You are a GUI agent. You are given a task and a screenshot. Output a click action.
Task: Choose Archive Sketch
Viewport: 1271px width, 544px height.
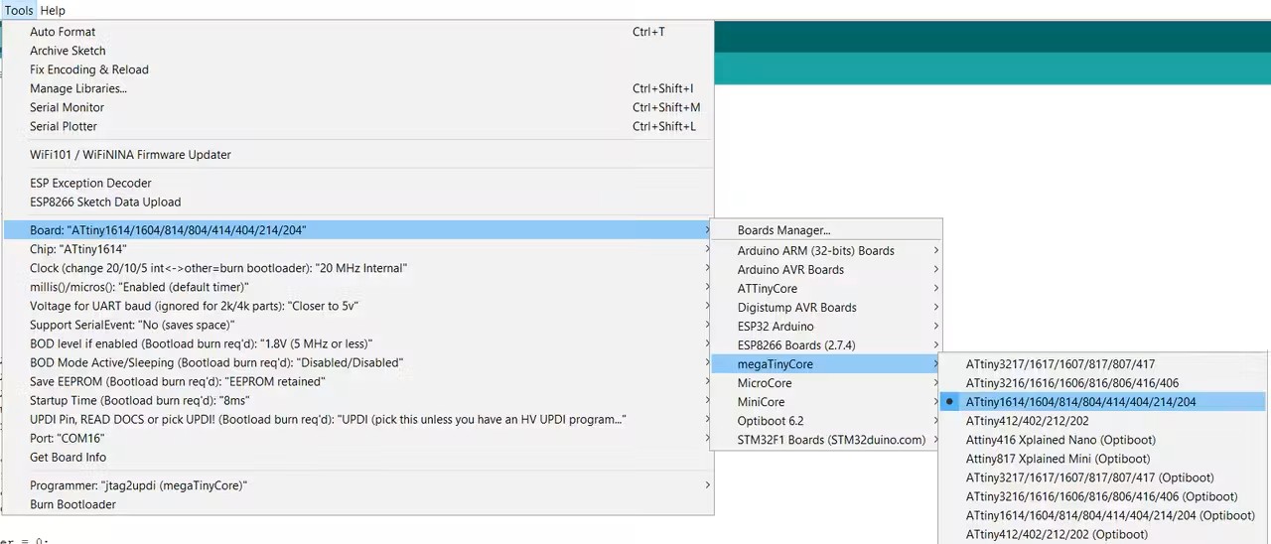coord(357,51)
